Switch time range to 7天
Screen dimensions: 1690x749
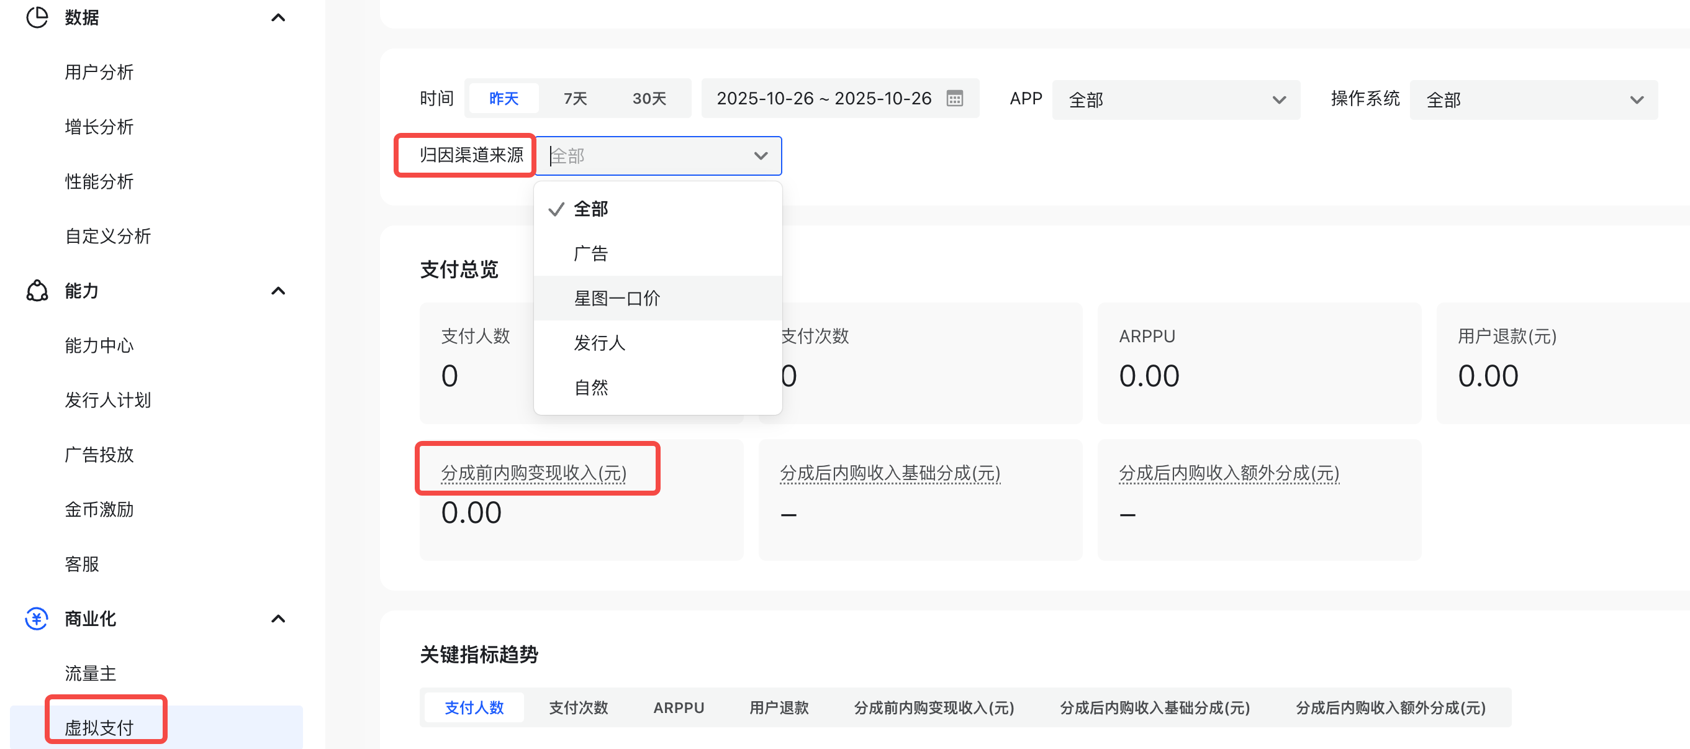point(575,99)
